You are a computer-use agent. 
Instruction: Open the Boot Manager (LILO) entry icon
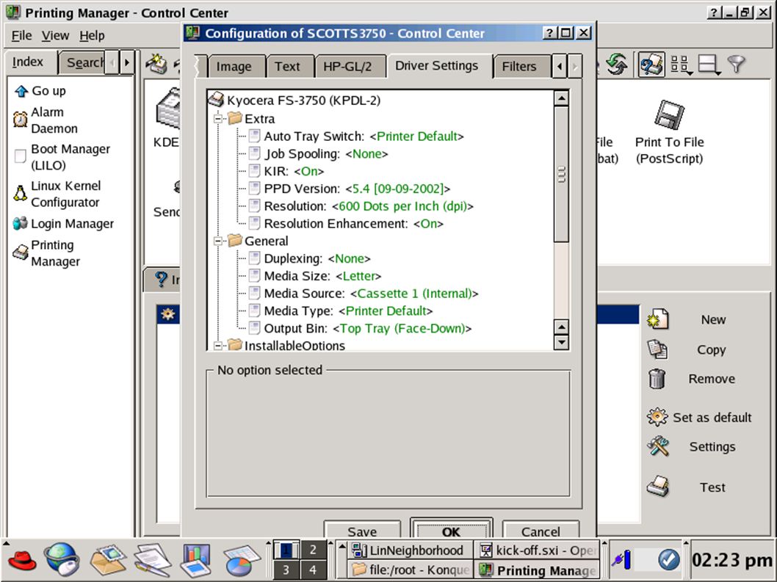21,156
